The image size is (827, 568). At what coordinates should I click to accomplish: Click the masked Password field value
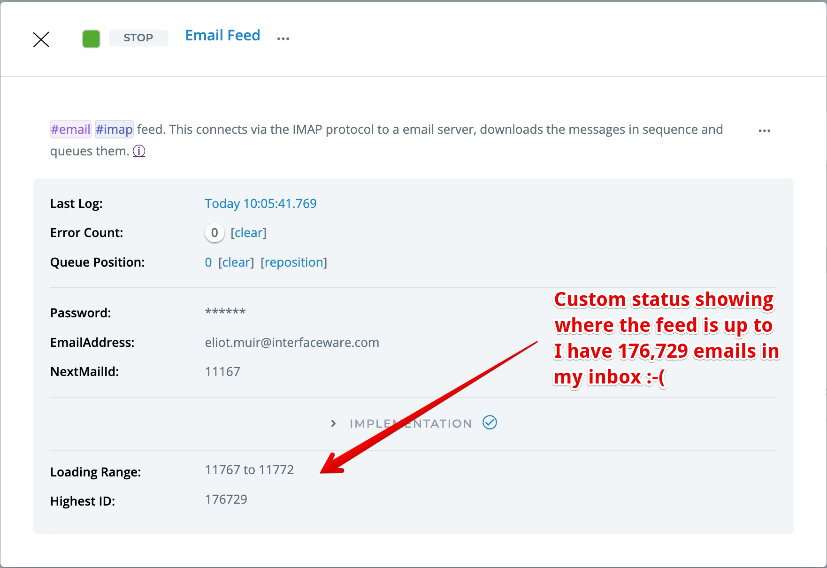pos(225,312)
